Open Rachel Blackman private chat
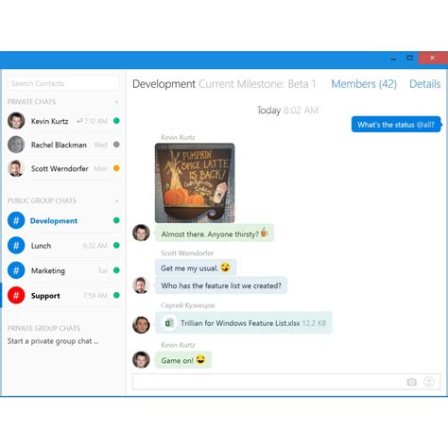This screenshot has height=448, width=448. 63,145
